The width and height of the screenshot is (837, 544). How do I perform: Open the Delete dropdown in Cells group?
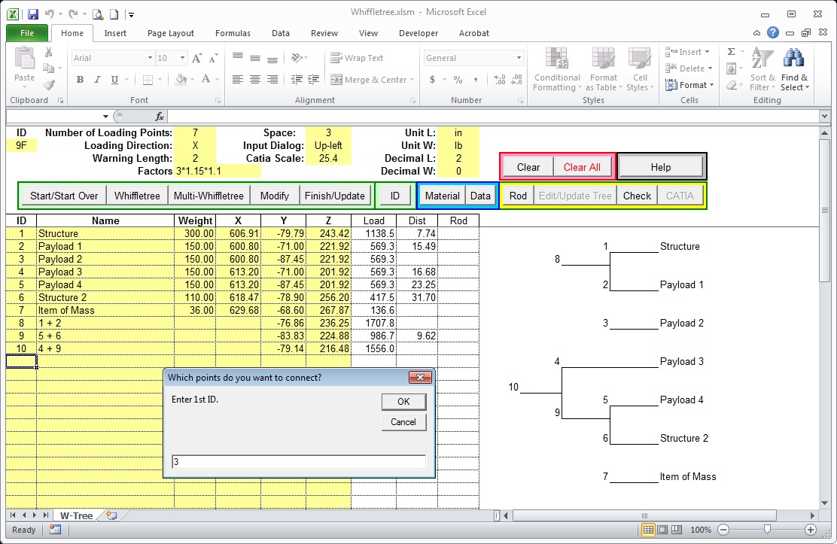coord(689,68)
